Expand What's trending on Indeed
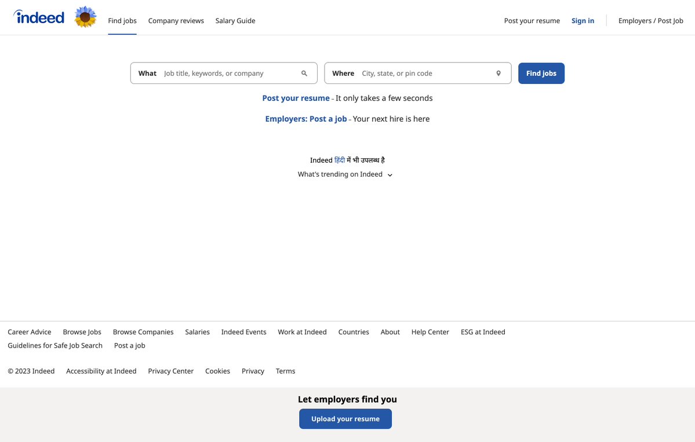This screenshot has width=695, height=442. [x=345, y=174]
